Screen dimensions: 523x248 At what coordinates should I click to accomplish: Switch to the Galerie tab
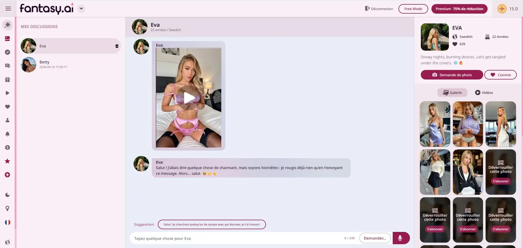pyautogui.click(x=452, y=93)
